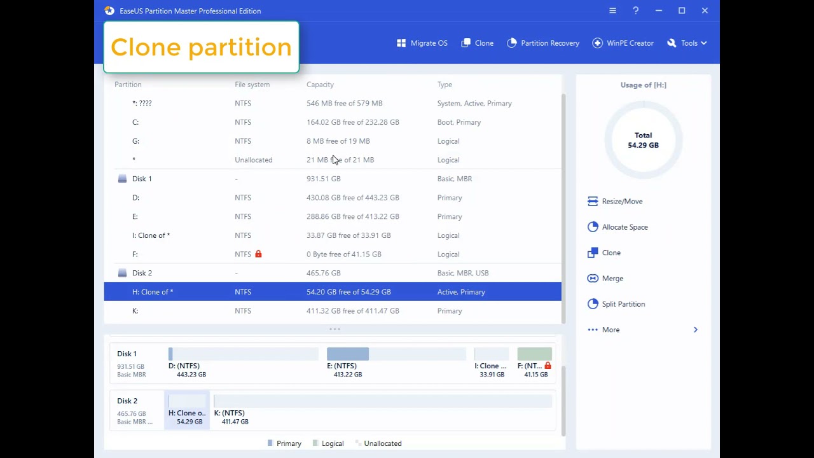Image resolution: width=814 pixels, height=458 pixels.
Task: Select the K: partition row
Action: tap(333, 310)
